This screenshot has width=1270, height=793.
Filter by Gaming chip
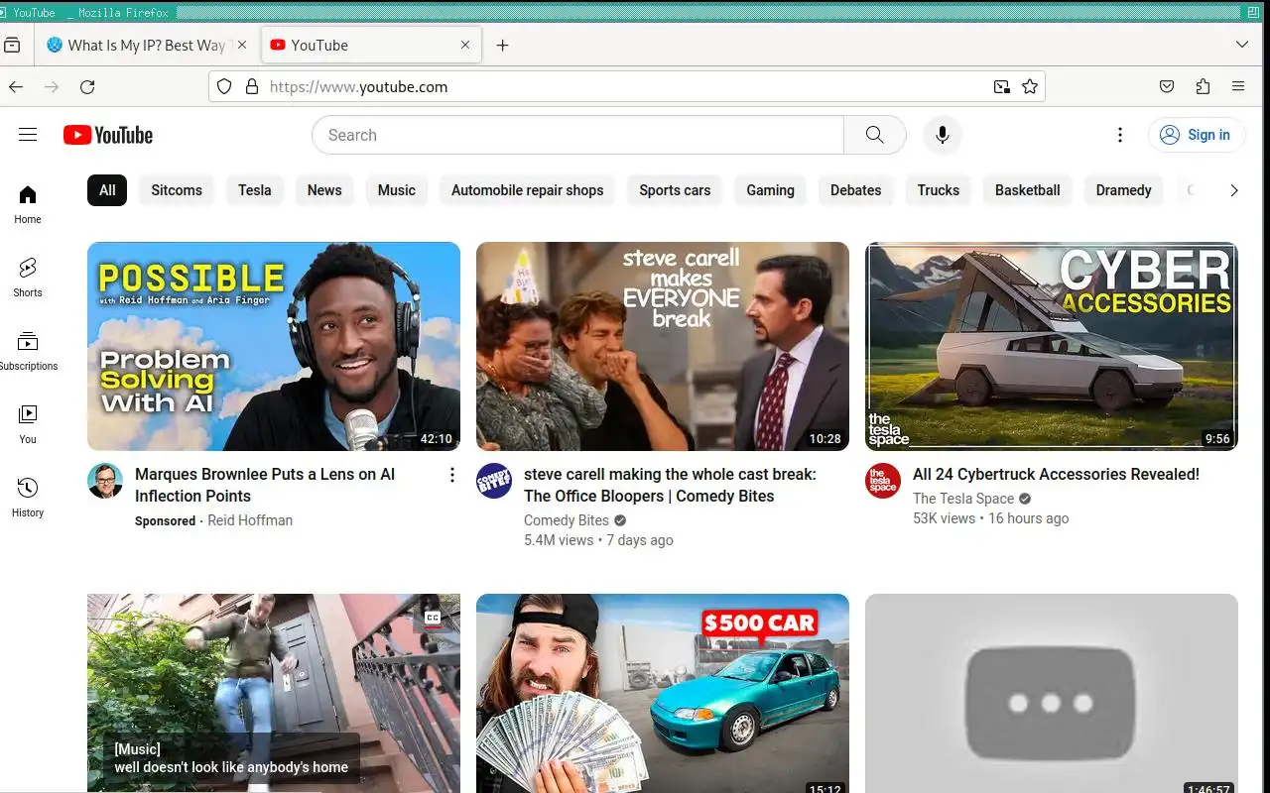coord(771,190)
